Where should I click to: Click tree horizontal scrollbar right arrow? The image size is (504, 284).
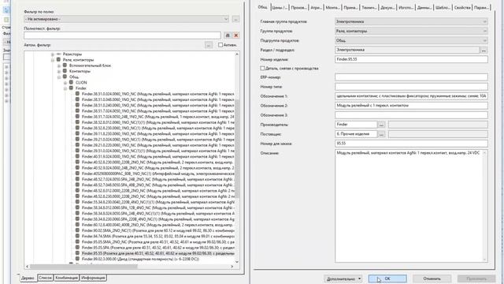[232, 267]
